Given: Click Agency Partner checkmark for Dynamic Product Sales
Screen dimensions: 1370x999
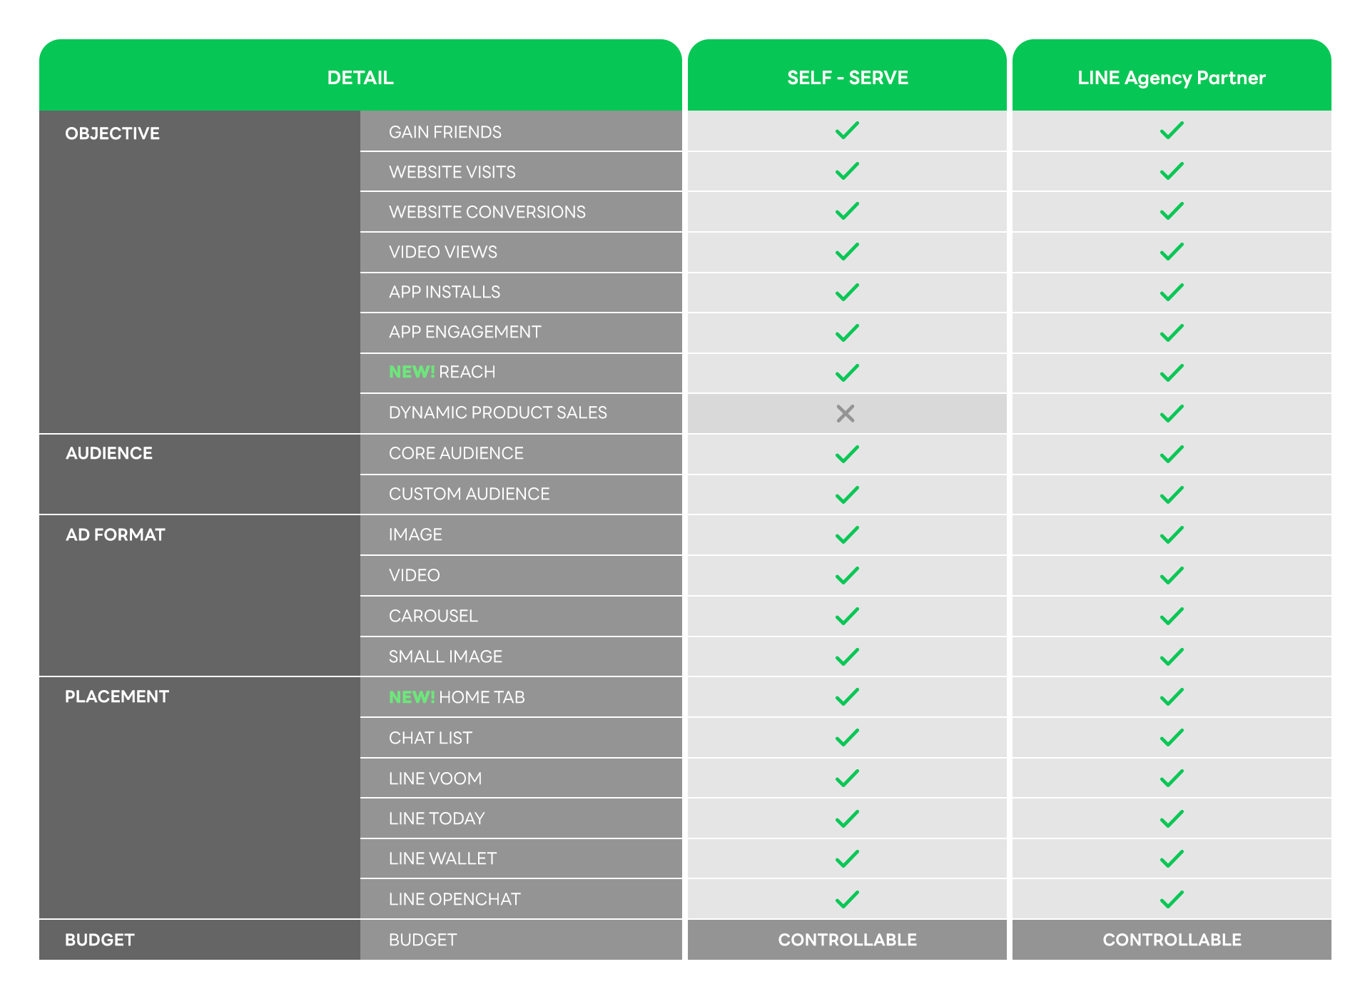Looking at the screenshot, I should [1172, 413].
